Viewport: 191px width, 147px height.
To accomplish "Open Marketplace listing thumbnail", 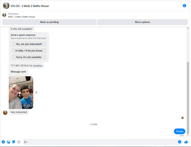I will coord(4,15).
